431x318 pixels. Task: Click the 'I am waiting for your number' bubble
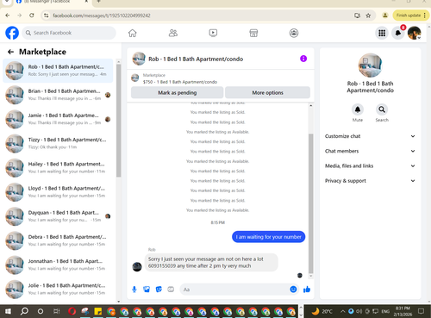[268, 237]
